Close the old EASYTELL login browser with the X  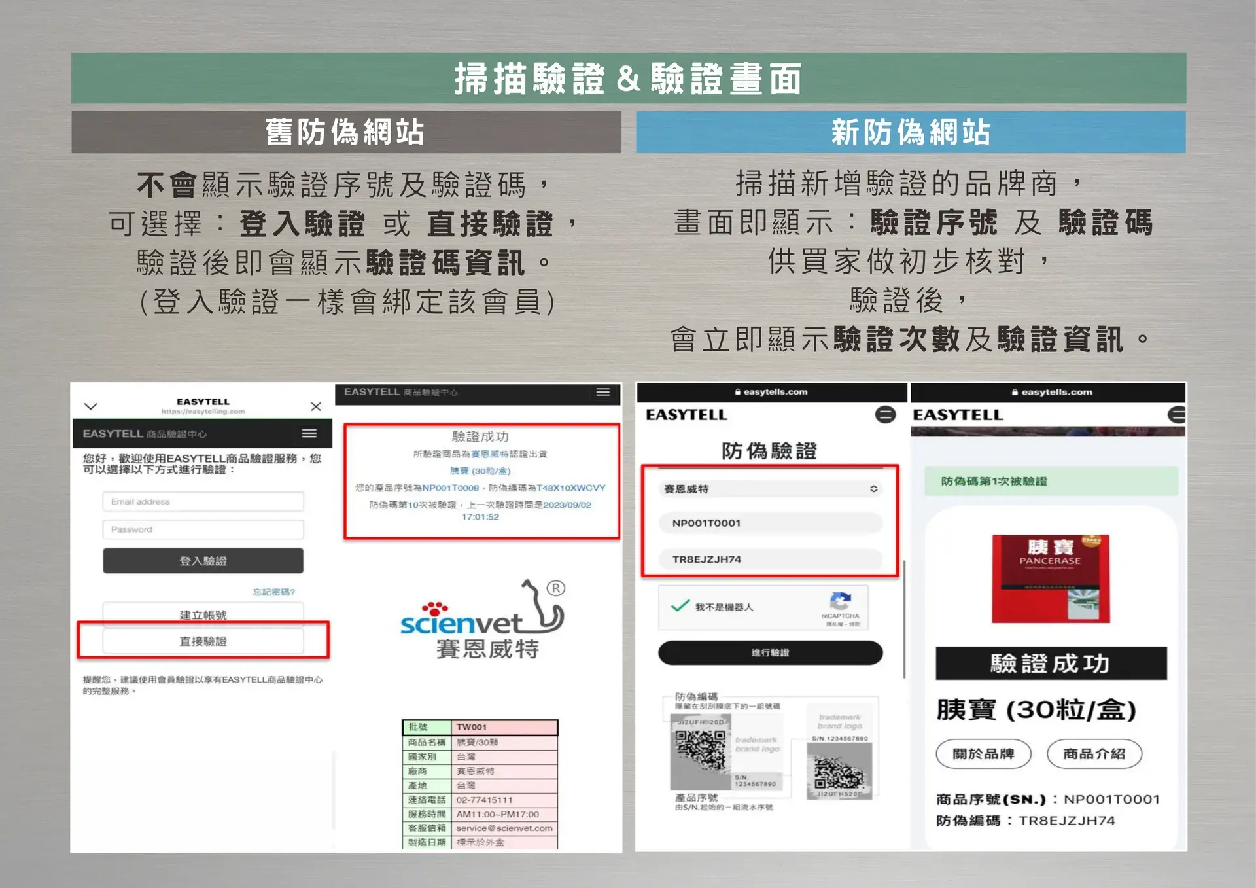(316, 406)
